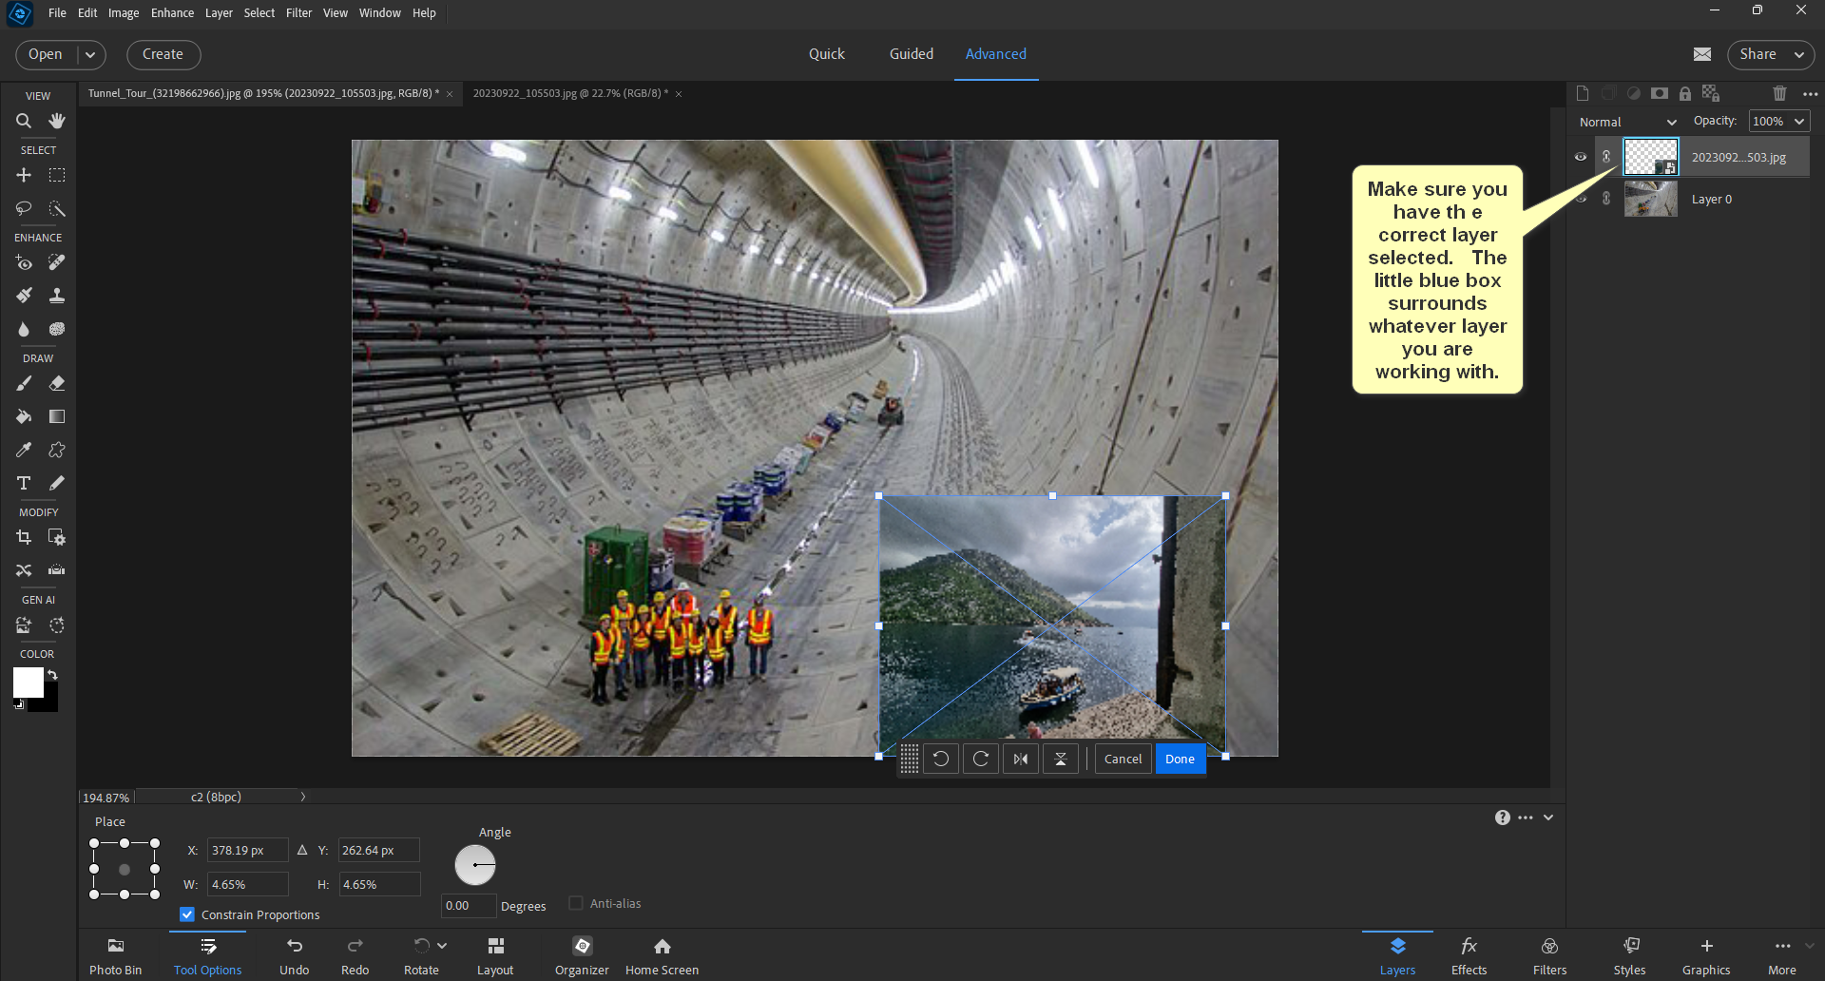Expand the Open button dropdown arrow

click(90, 54)
